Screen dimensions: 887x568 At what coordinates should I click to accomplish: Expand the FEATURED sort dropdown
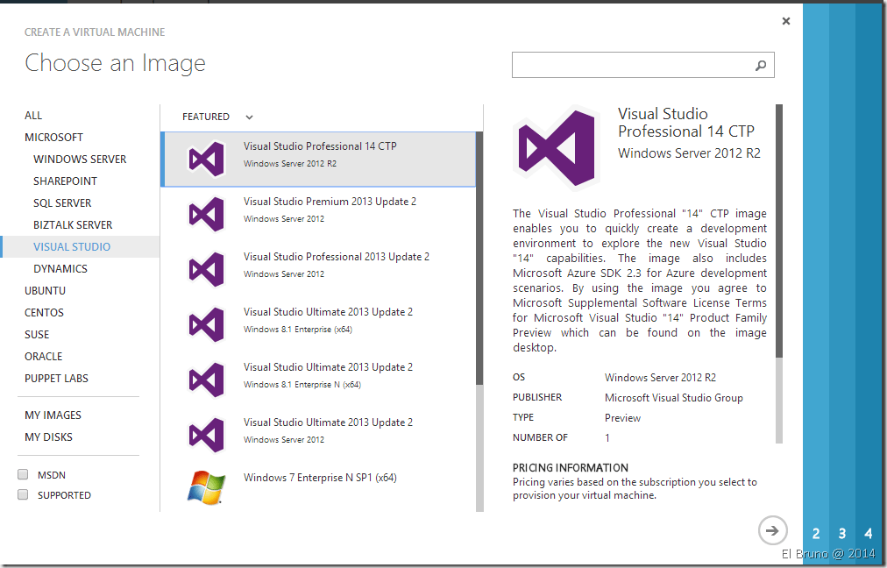249,117
